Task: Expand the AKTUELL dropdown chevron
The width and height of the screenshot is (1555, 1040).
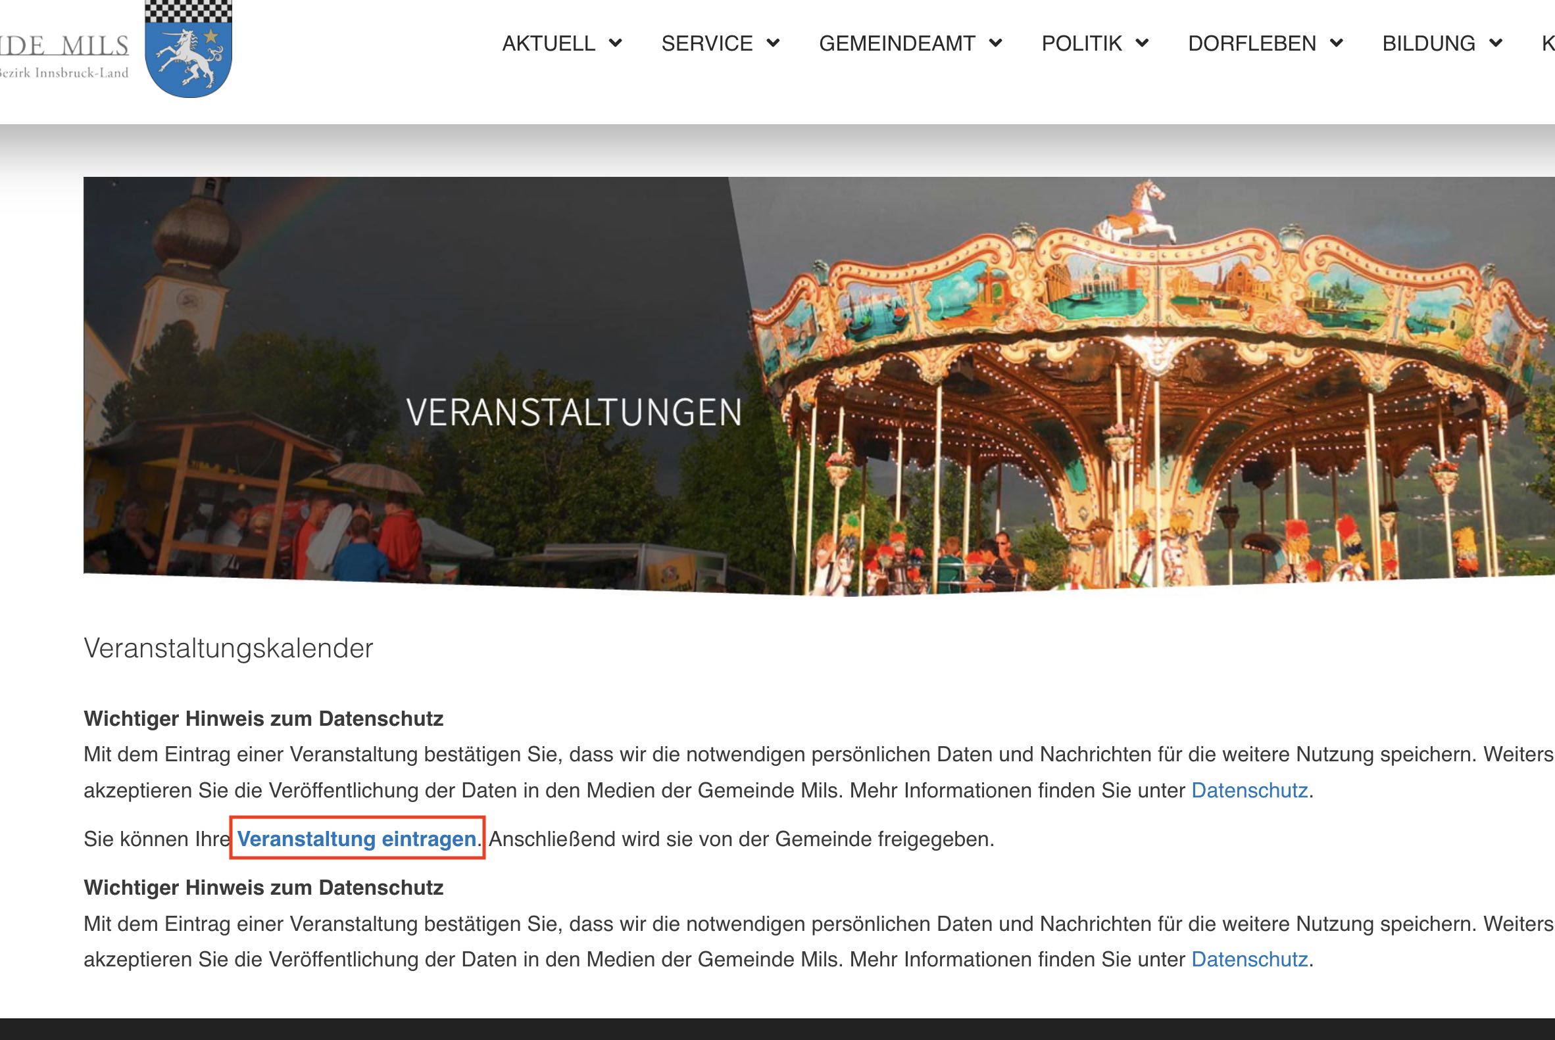Action: point(615,43)
